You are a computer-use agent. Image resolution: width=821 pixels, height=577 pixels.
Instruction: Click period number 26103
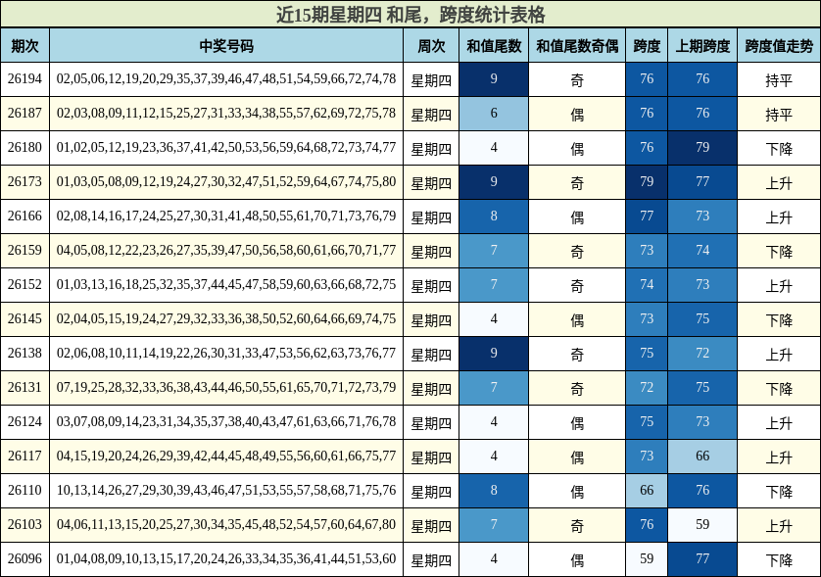tap(24, 525)
